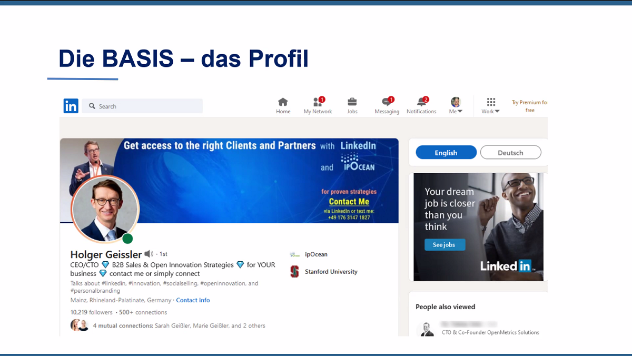Image resolution: width=632 pixels, height=356 pixels.
Task: Click the slide title Die BASIS
Action: [x=183, y=58]
